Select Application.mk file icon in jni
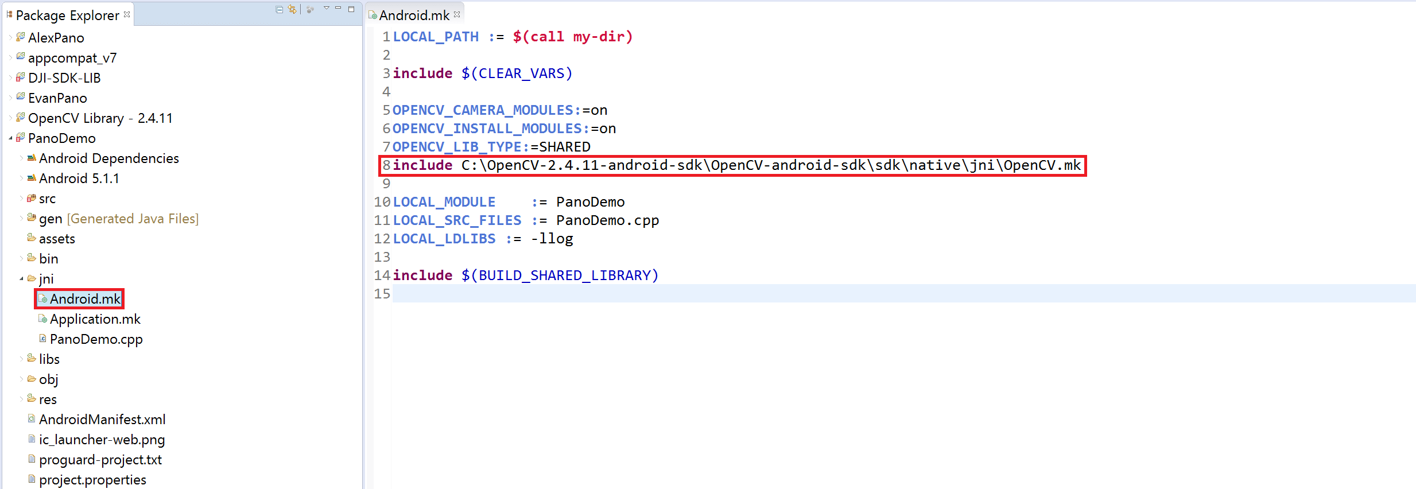The width and height of the screenshot is (1416, 489). [x=42, y=319]
